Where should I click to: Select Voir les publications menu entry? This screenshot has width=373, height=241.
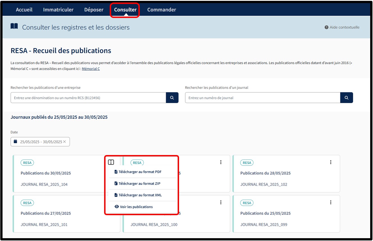136,207
